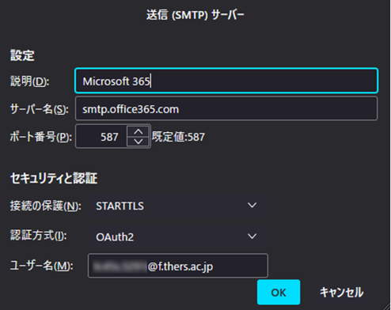Increase port number with up arrow
The height and width of the screenshot is (310, 391).
click(x=139, y=131)
